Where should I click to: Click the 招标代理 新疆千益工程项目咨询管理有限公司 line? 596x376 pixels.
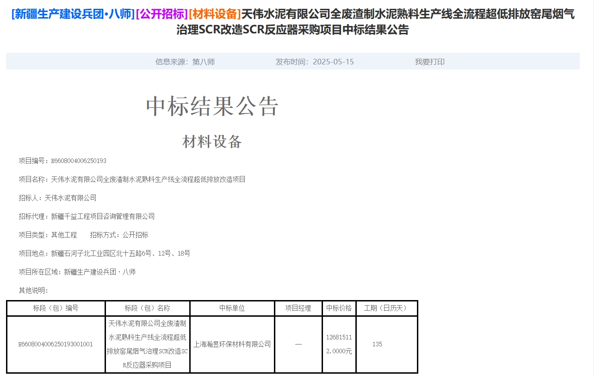[87, 216]
